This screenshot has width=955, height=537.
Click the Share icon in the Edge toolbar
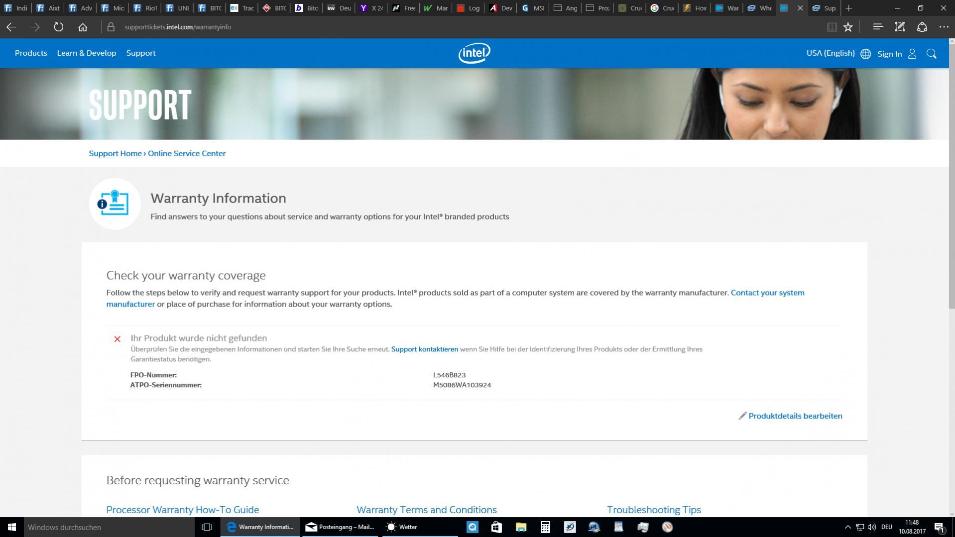pyautogui.click(x=922, y=27)
